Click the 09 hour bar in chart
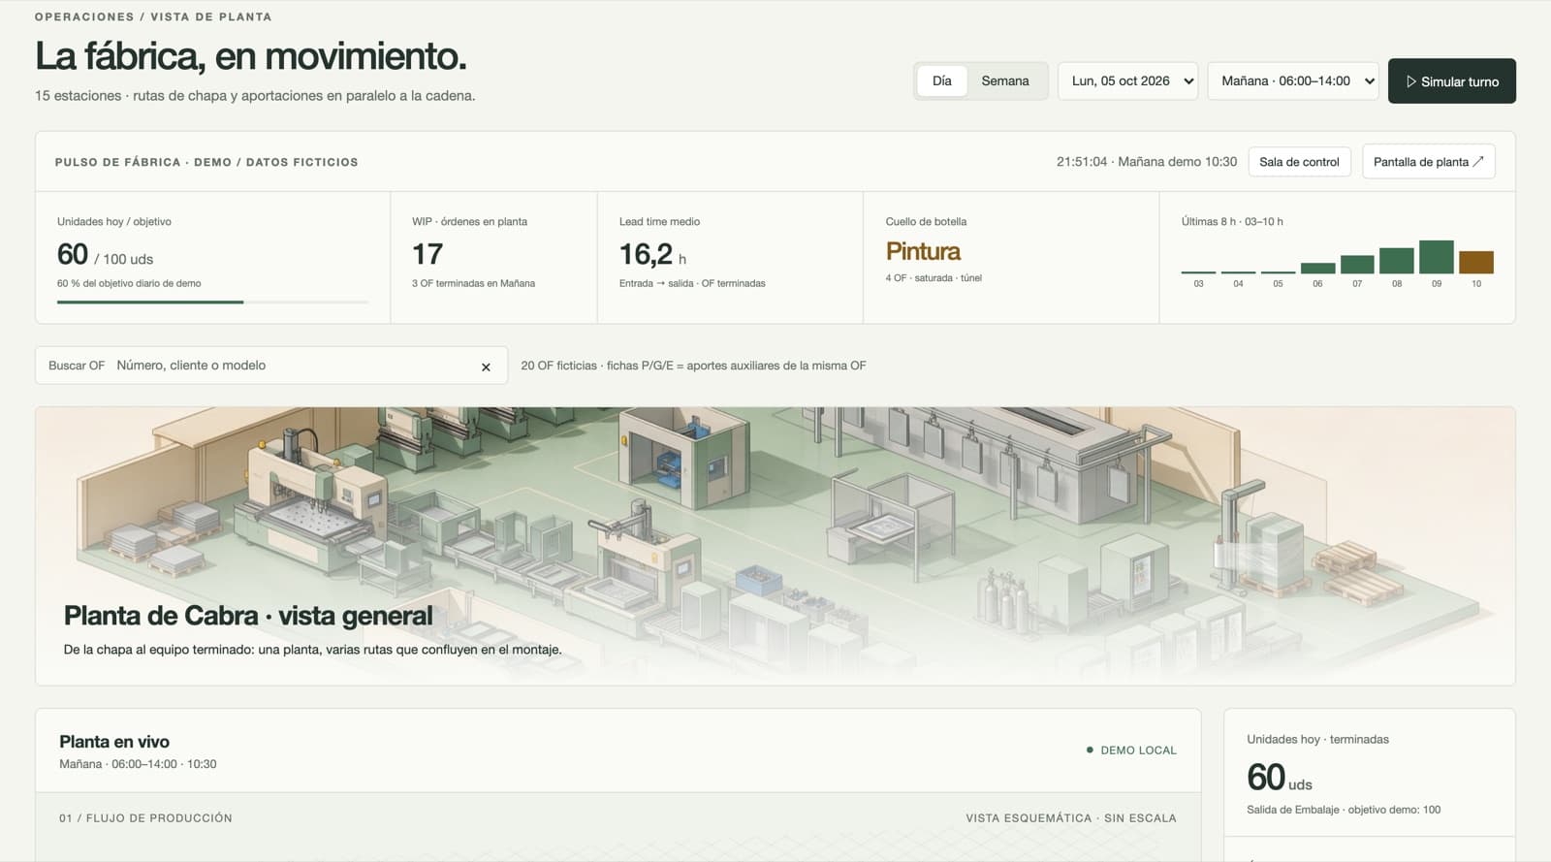 (1436, 257)
